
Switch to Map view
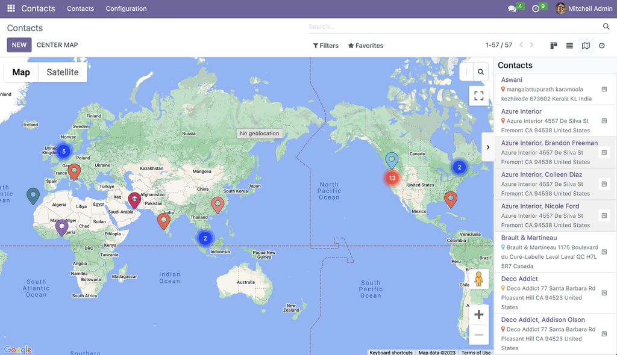point(586,46)
